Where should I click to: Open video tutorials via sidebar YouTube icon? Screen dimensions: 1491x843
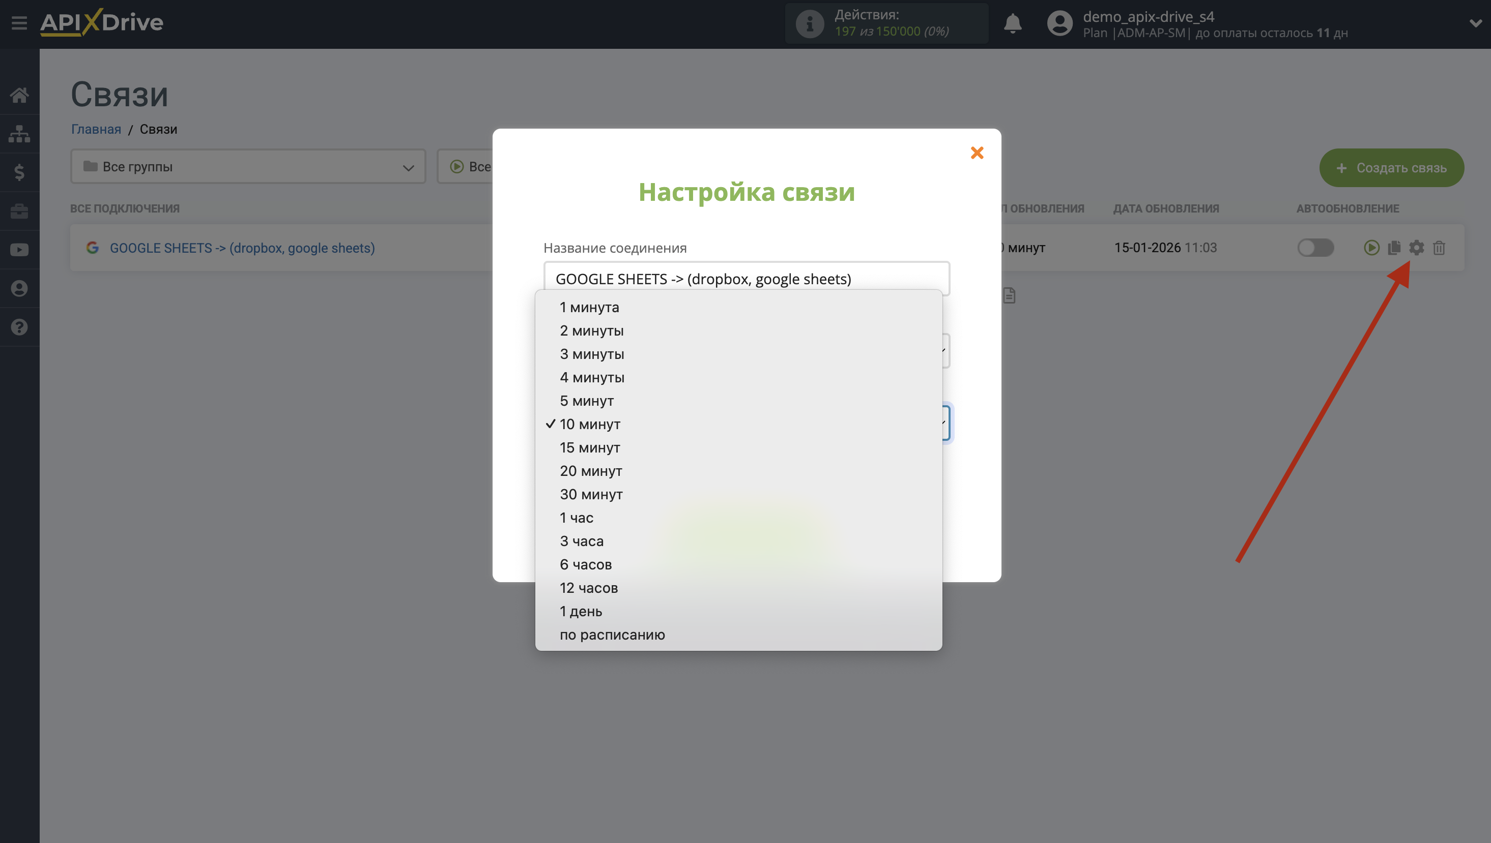coord(19,249)
